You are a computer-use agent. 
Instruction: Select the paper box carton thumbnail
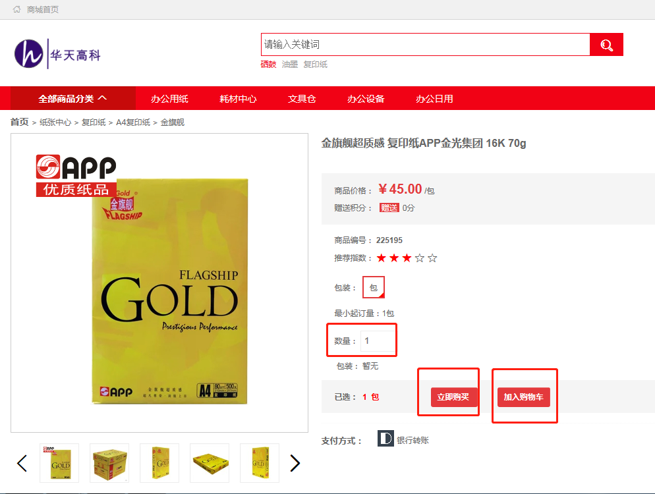(109, 463)
